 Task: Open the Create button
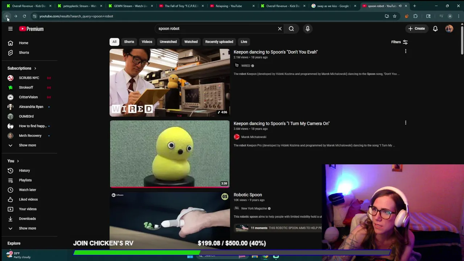(x=416, y=29)
